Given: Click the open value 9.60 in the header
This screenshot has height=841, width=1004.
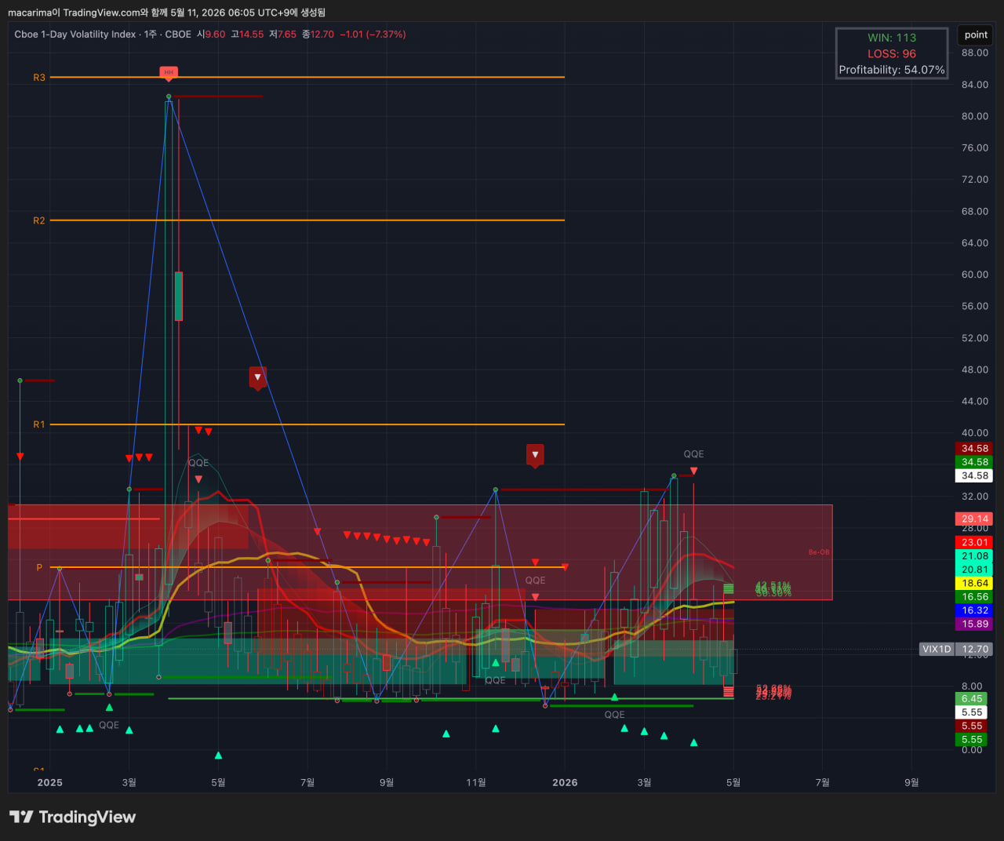Looking at the screenshot, I should 214,35.
